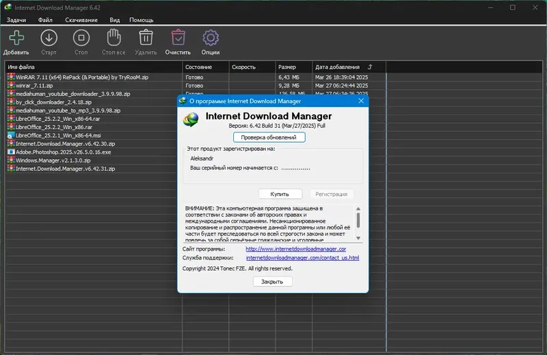Sort by Состояние column header
The image size is (547, 355).
coord(206,67)
